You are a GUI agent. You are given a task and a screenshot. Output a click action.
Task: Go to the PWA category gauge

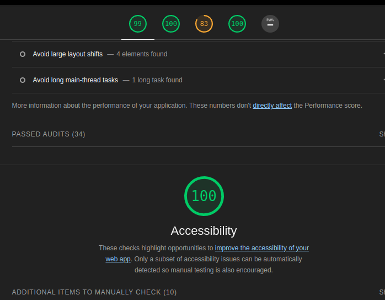tap(270, 24)
